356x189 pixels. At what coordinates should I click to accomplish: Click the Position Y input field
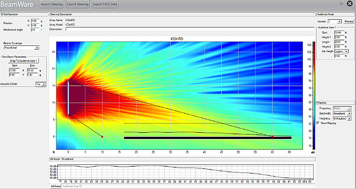tap(35, 25)
